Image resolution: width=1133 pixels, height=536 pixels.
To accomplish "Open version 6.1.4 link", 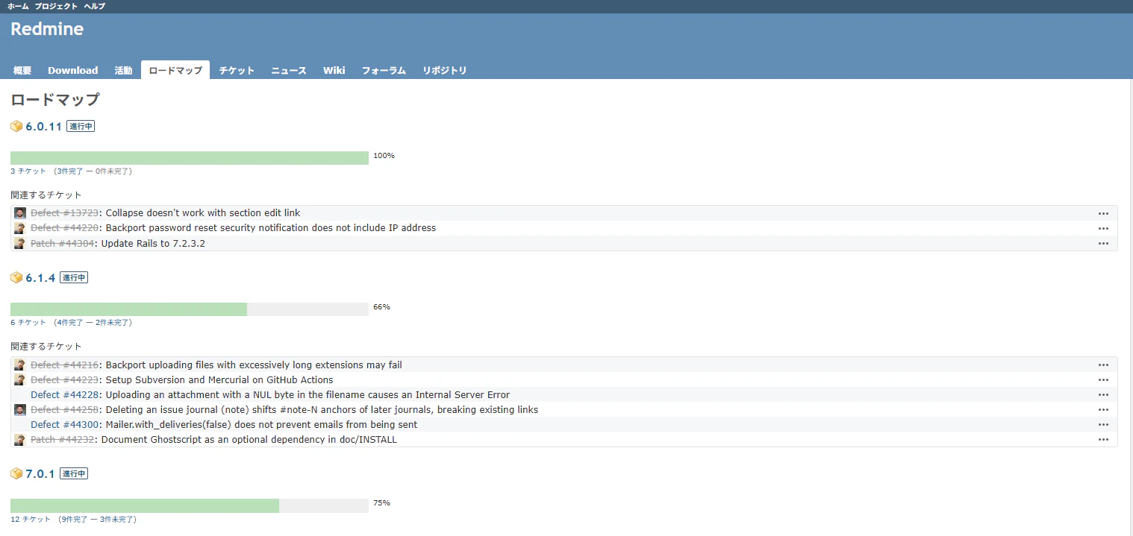I will click(40, 277).
